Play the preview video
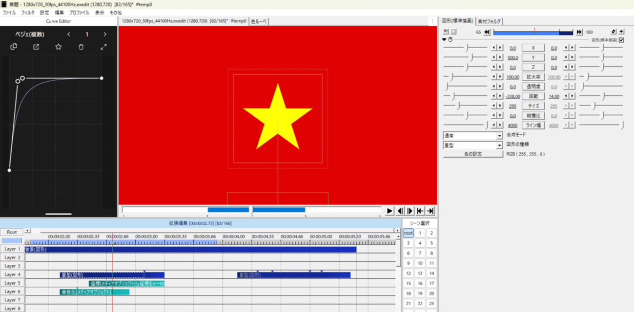The height and width of the screenshot is (312, 634). [x=389, y=211]
